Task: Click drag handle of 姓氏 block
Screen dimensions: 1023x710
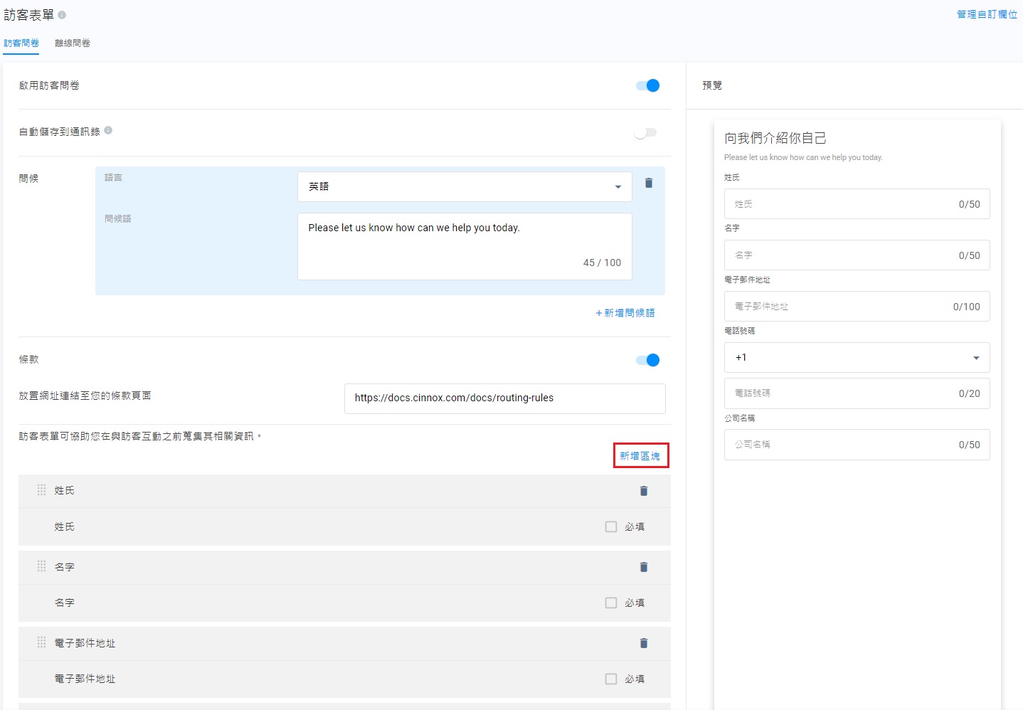Action: pos(41,490)
